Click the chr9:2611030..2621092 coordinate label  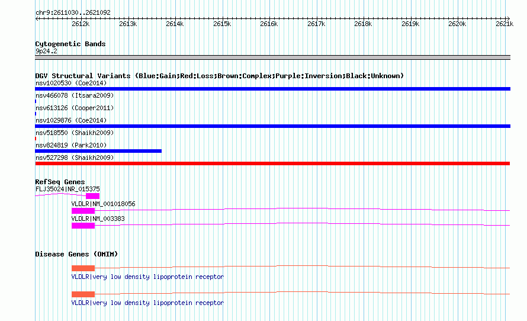(x=73, y=12)
